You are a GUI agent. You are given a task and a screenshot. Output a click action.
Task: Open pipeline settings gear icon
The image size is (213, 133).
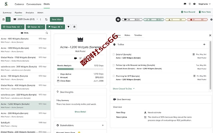click(211, 20)
